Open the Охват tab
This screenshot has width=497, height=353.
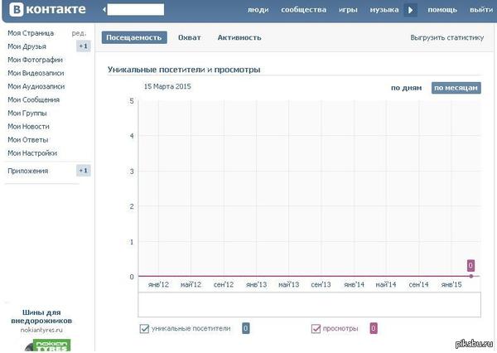(190, 37)
